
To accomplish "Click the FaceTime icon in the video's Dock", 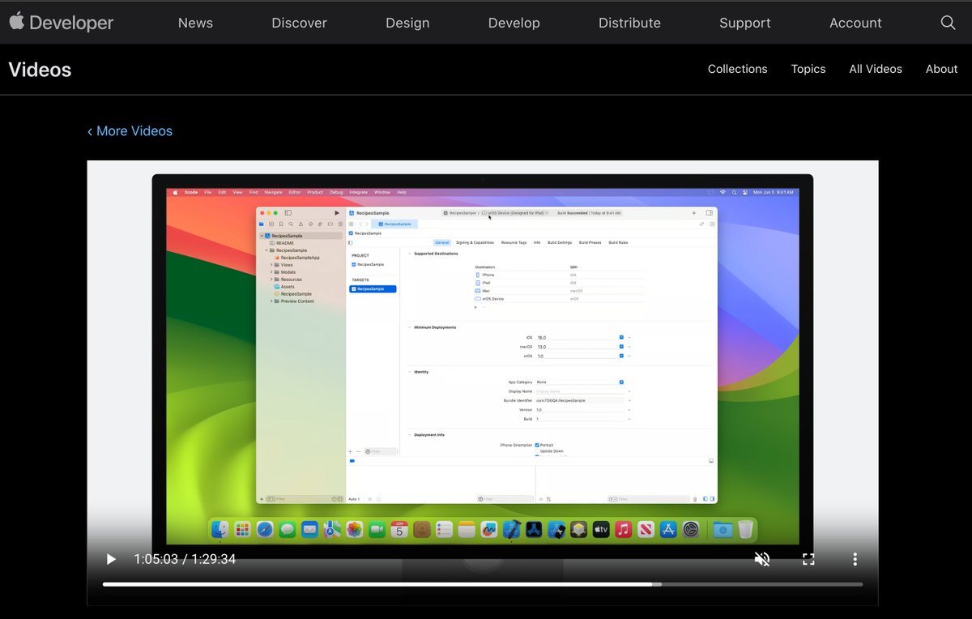I will pos(377,529).
